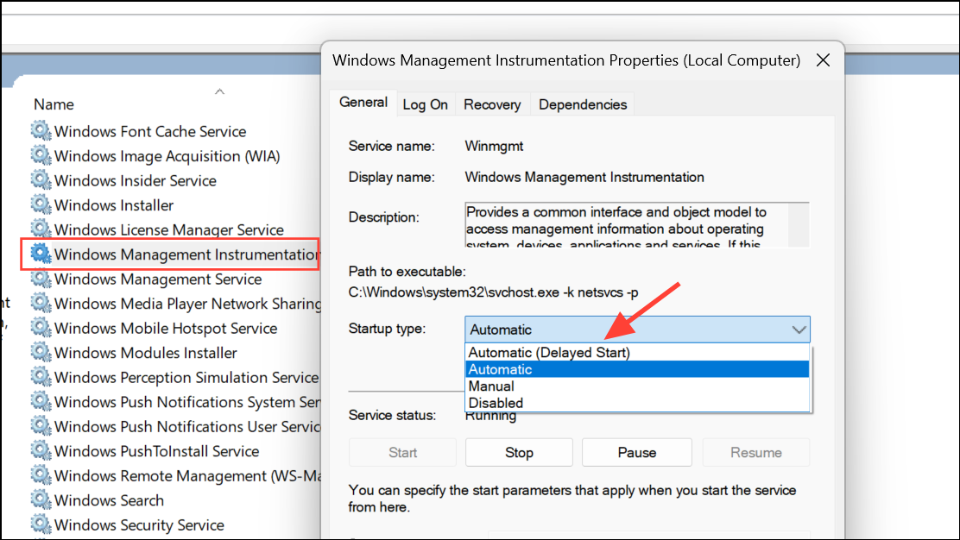Open the Recovery tab
The image size is (960, 540).
[x=492, y=104]
